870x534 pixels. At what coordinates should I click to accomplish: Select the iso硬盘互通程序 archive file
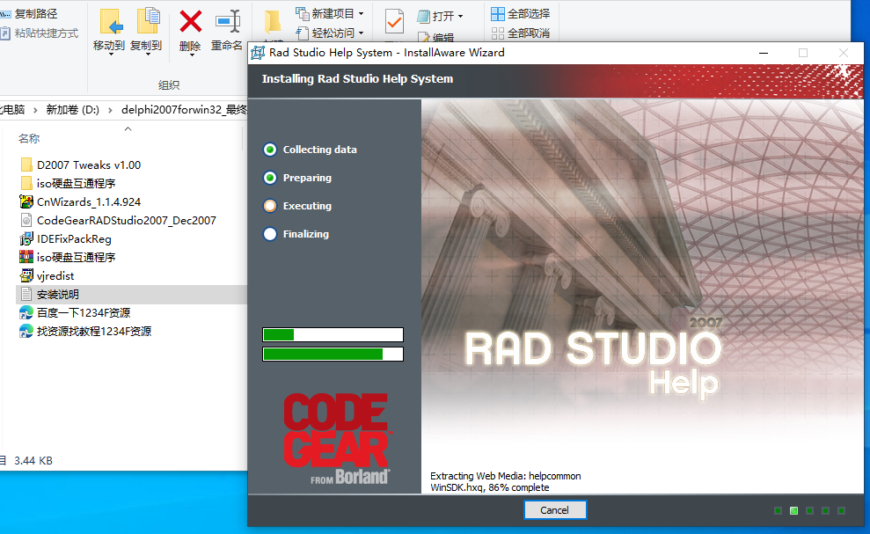pos(76,258)
